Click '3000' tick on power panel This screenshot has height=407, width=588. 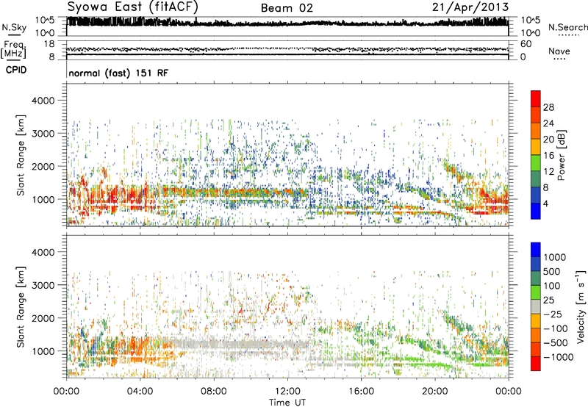coord(43,134)
